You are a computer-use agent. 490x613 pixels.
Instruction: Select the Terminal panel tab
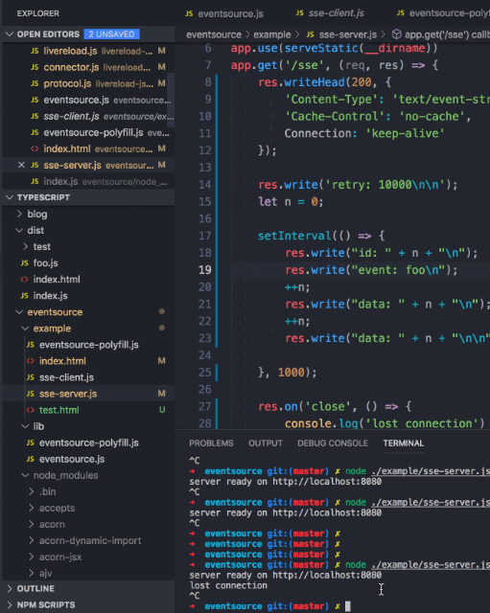(x=404, y=443)
